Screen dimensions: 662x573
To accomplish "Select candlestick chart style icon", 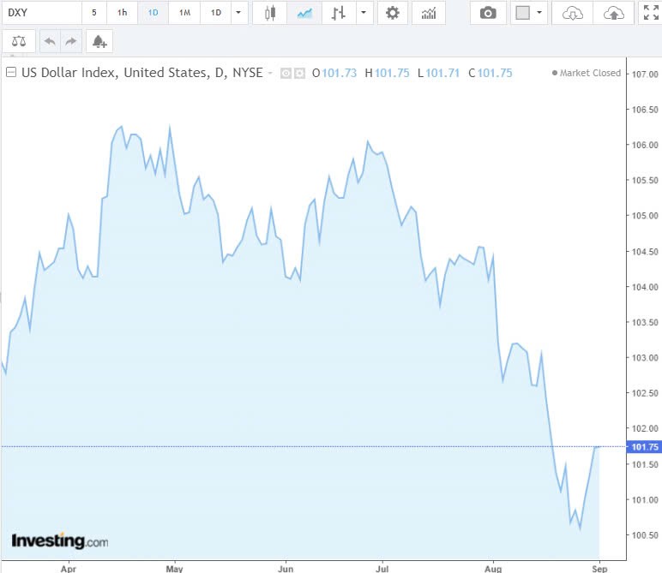I will point(270,13).
